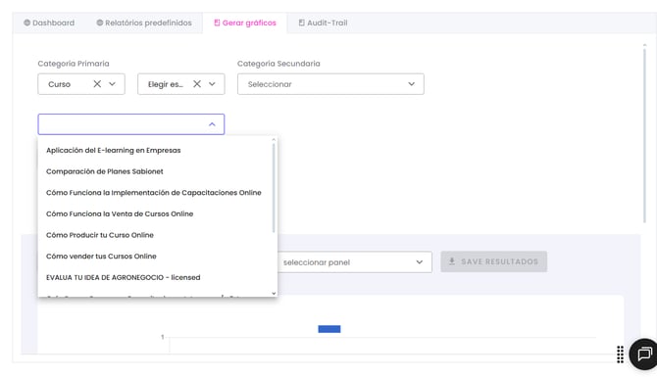The image size is (657, 377).
Task: Expand the Elegir es... dropdown chevron
Action: click(212, 84)
